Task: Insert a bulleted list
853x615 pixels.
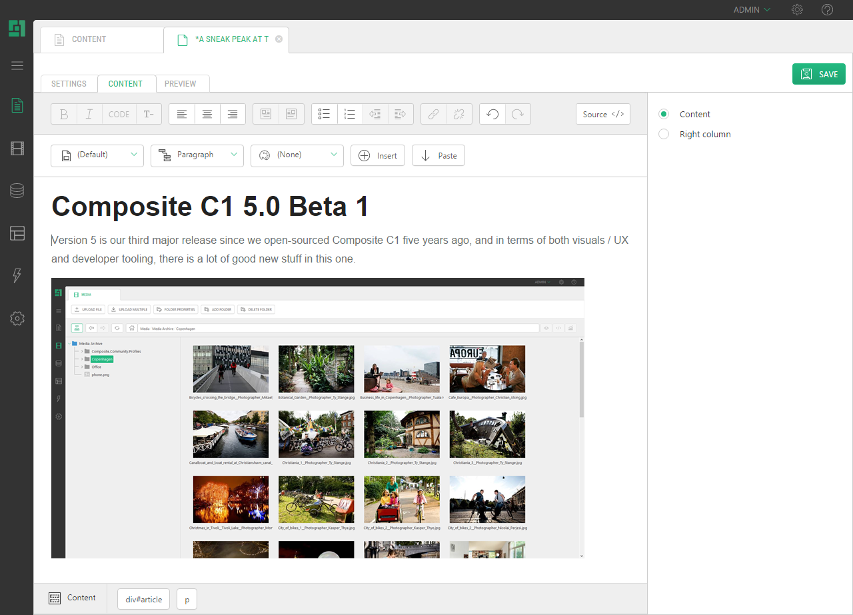Action: pos(325,114)
